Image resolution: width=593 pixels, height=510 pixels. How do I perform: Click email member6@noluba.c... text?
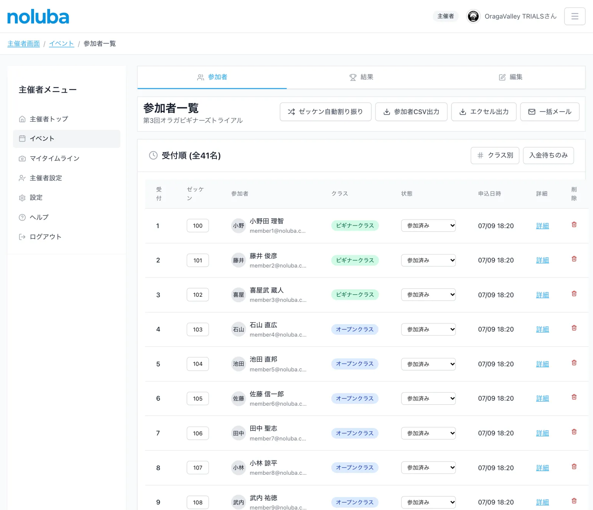278,404
